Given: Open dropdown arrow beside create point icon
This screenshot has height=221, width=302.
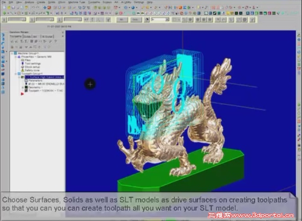Looking at the screenshot, I should point(8,13).
